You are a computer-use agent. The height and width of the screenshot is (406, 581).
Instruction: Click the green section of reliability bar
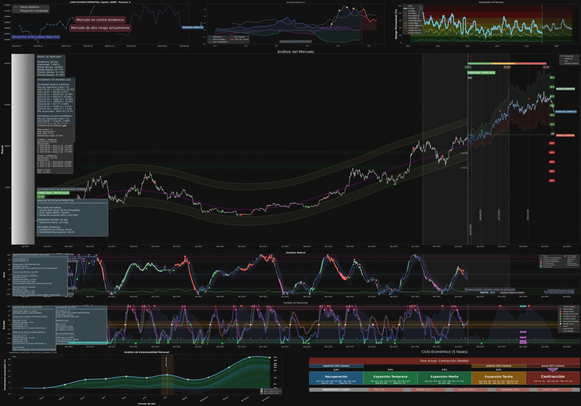click(479, 63)
